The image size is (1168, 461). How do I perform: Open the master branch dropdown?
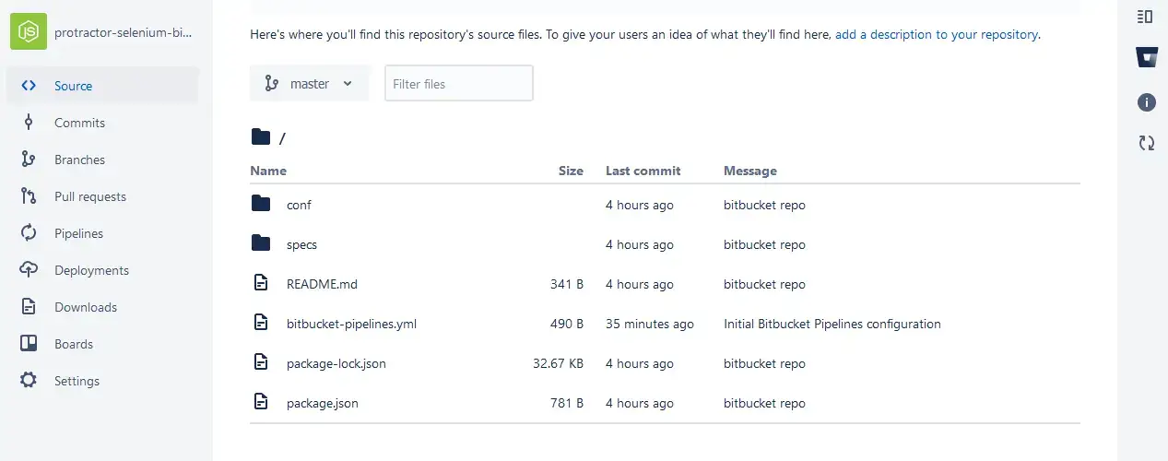[310, 83]
